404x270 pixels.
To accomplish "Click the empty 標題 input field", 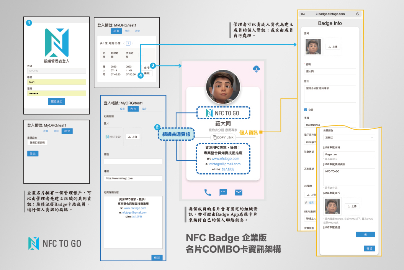I will click(133, 161).
